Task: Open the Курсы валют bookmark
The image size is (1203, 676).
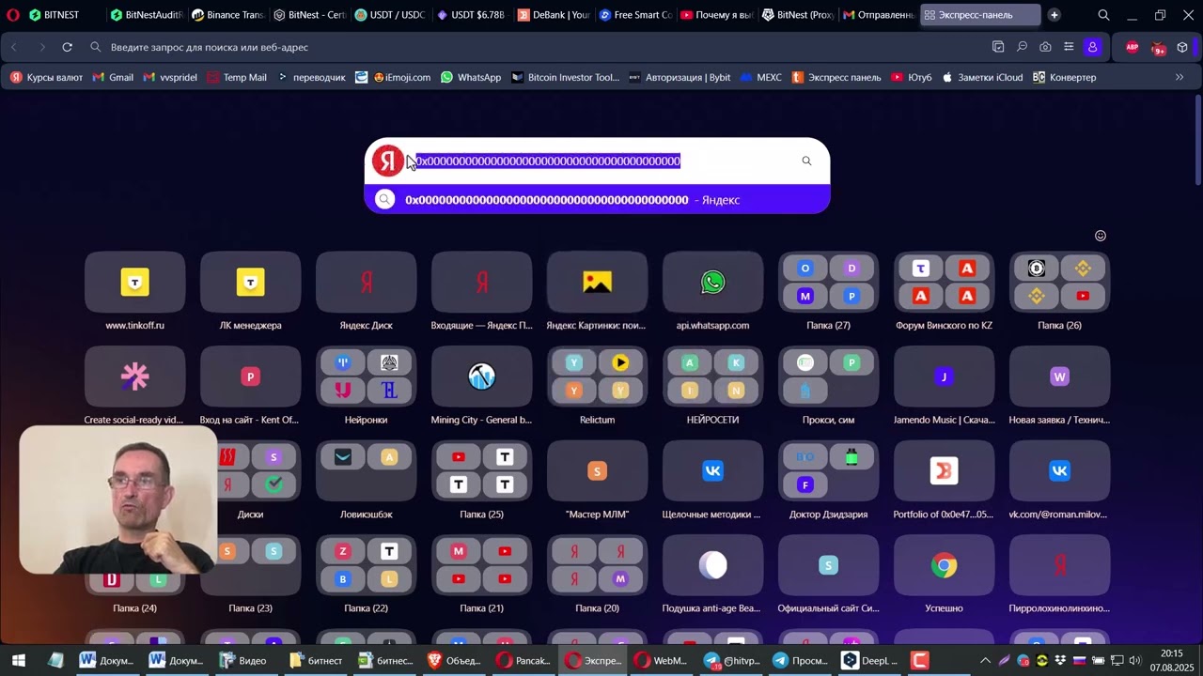Action: click(46, 77)
